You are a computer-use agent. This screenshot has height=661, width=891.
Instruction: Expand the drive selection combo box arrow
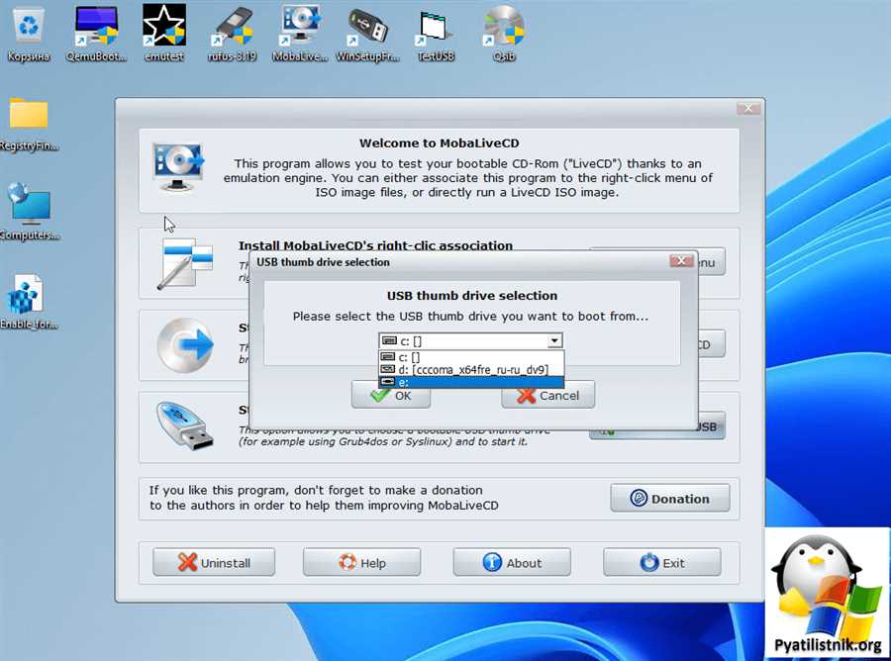click(554, 341)
